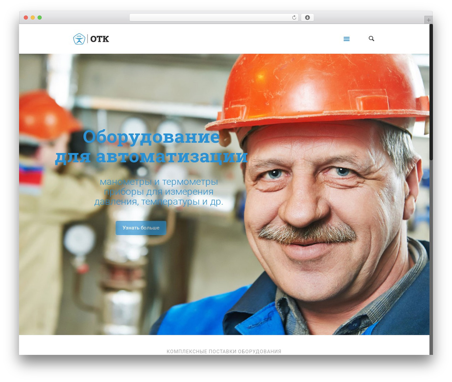Click the browser download arrow icon
The height and width of the screenshot is (382, 452).
[307, 18]
